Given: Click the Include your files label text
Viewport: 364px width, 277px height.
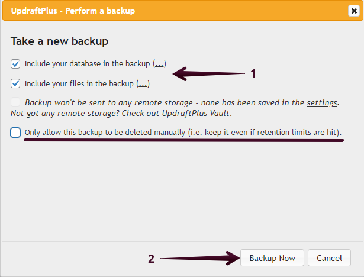Looking at the screenshot, I should (79, 83).
